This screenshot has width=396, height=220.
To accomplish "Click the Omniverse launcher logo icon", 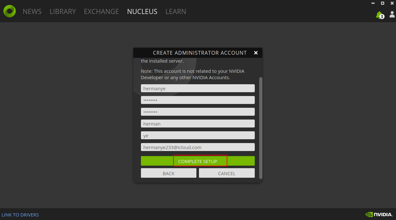I will pos(10,11).
